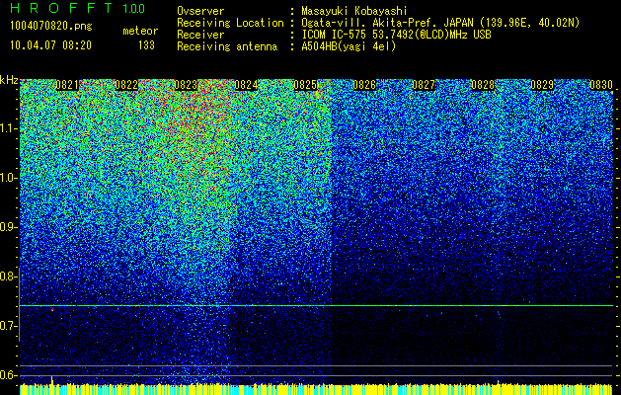The image size is (621, 395).
Task: Click the 1.1 frequency axis label
Action: point(8,128)
